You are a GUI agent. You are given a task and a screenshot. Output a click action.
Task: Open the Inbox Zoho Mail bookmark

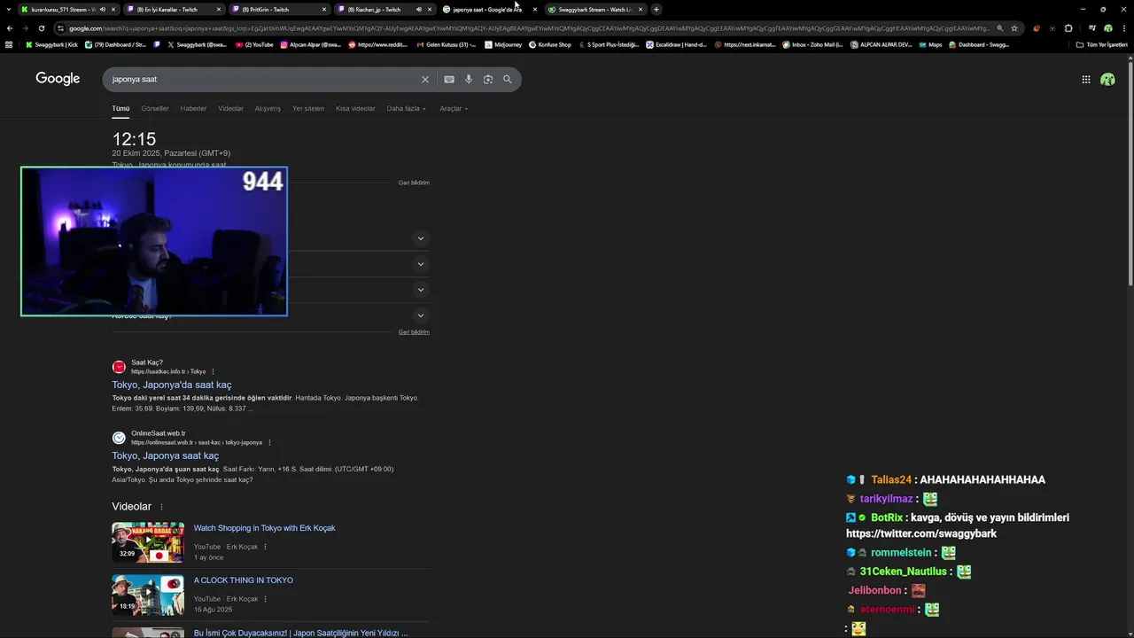point(812,44)
